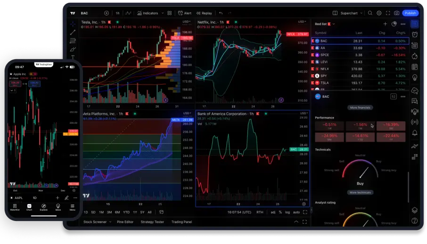Click the Publish button
Screen dimensions: 427x244
[x=410, y=13]
